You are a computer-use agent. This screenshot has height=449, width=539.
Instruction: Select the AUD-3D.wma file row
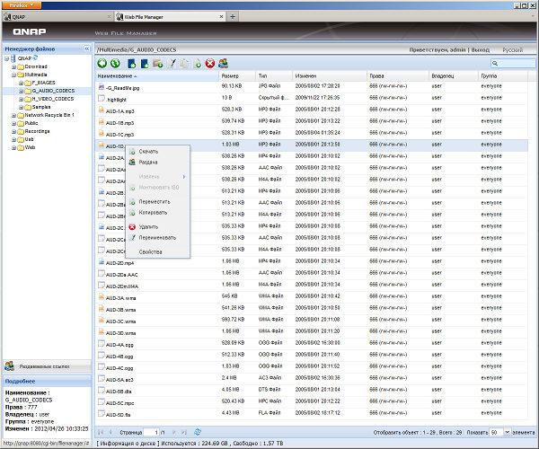(x=311, y=331)
